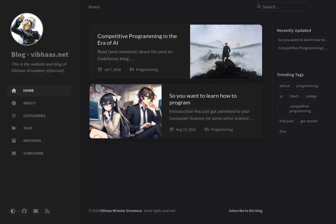336x224 pixels.
Task: Click the Tags icon in sidebar
Action: click(14, 128)
